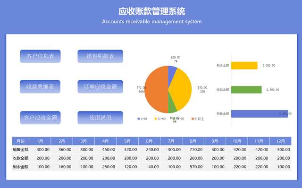The height and width of the screenshot is (188, 302).
Task: Click June remaining cell 40.00
Action: [x=149, y=167]
